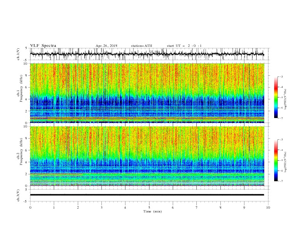Click the time axis tick label "6"
The width and height of the screenshot is (302, 233).
[173, 207]
